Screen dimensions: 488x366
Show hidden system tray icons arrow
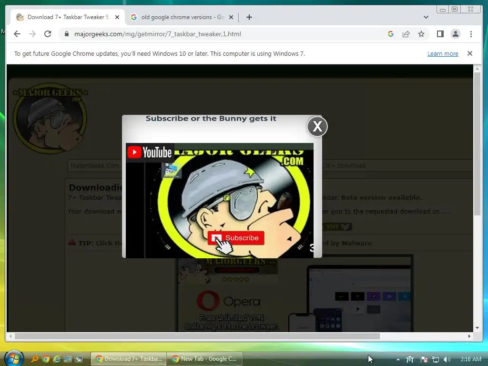tap(398, 359)
